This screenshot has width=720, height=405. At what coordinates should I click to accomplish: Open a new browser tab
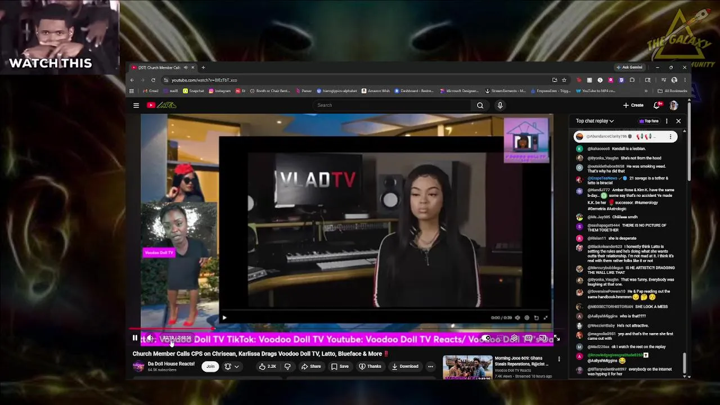tap(203, 67)
